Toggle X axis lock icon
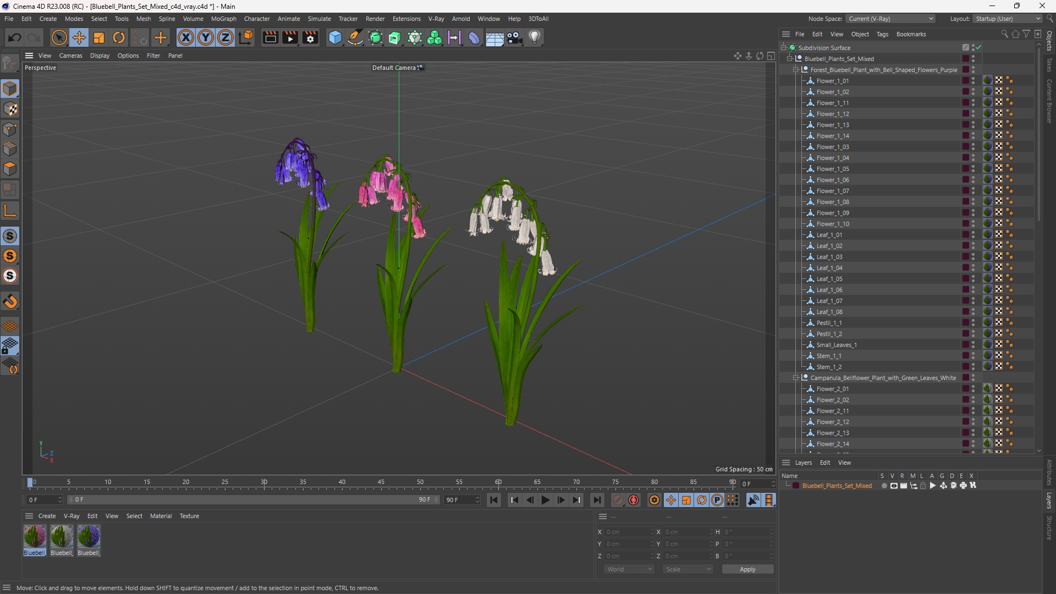 pyautogui.click(x=186, y=37)
